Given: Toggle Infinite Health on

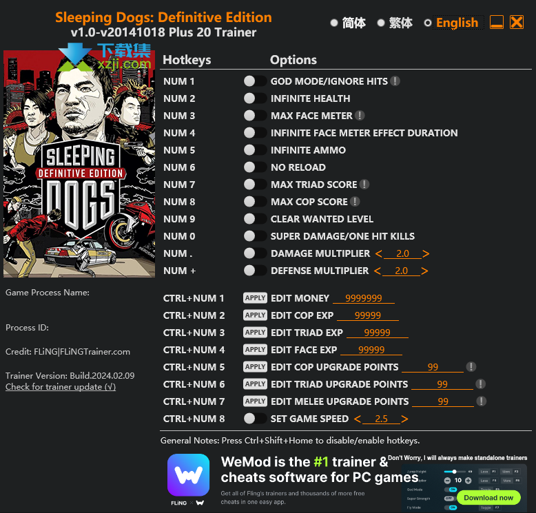Looking at the screenshot, I should coord(255,98).
